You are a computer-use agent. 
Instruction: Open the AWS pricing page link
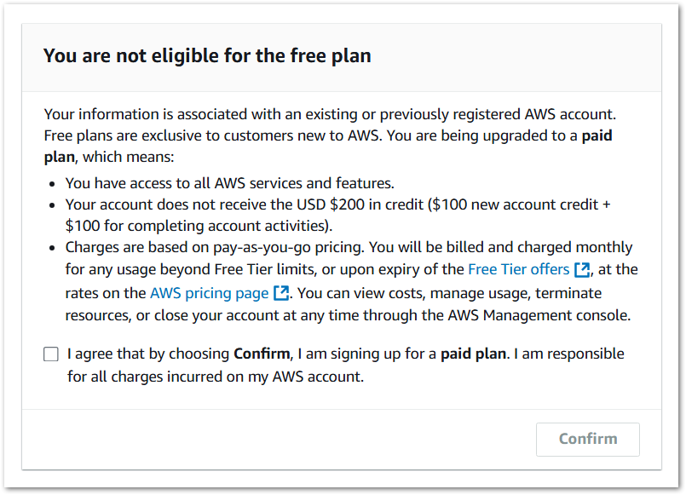pos(209,293)
